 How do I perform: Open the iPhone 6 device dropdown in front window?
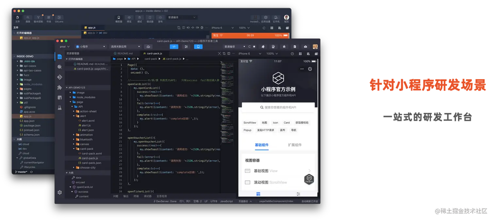[x=250, y=54]
